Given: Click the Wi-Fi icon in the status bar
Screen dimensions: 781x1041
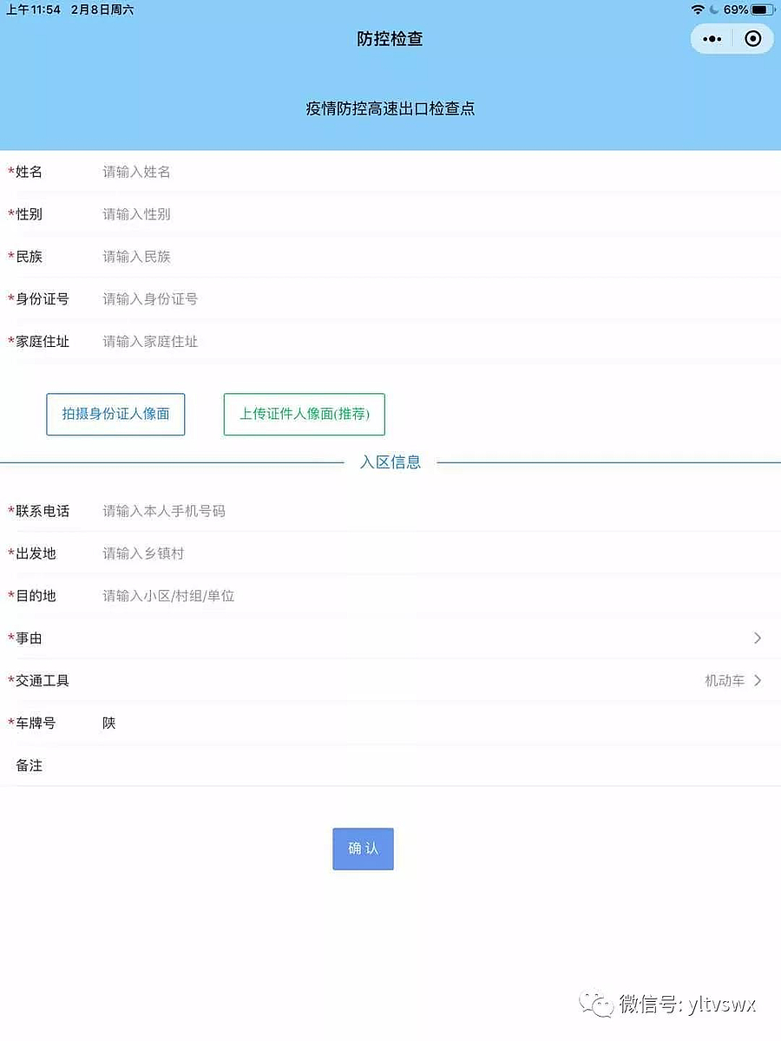Looking at the screenshot, I should (699, 10).
